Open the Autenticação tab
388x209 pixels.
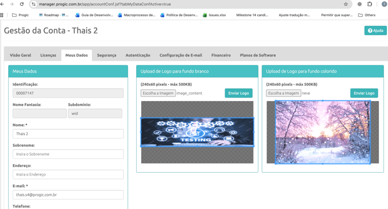coord(138,55)
